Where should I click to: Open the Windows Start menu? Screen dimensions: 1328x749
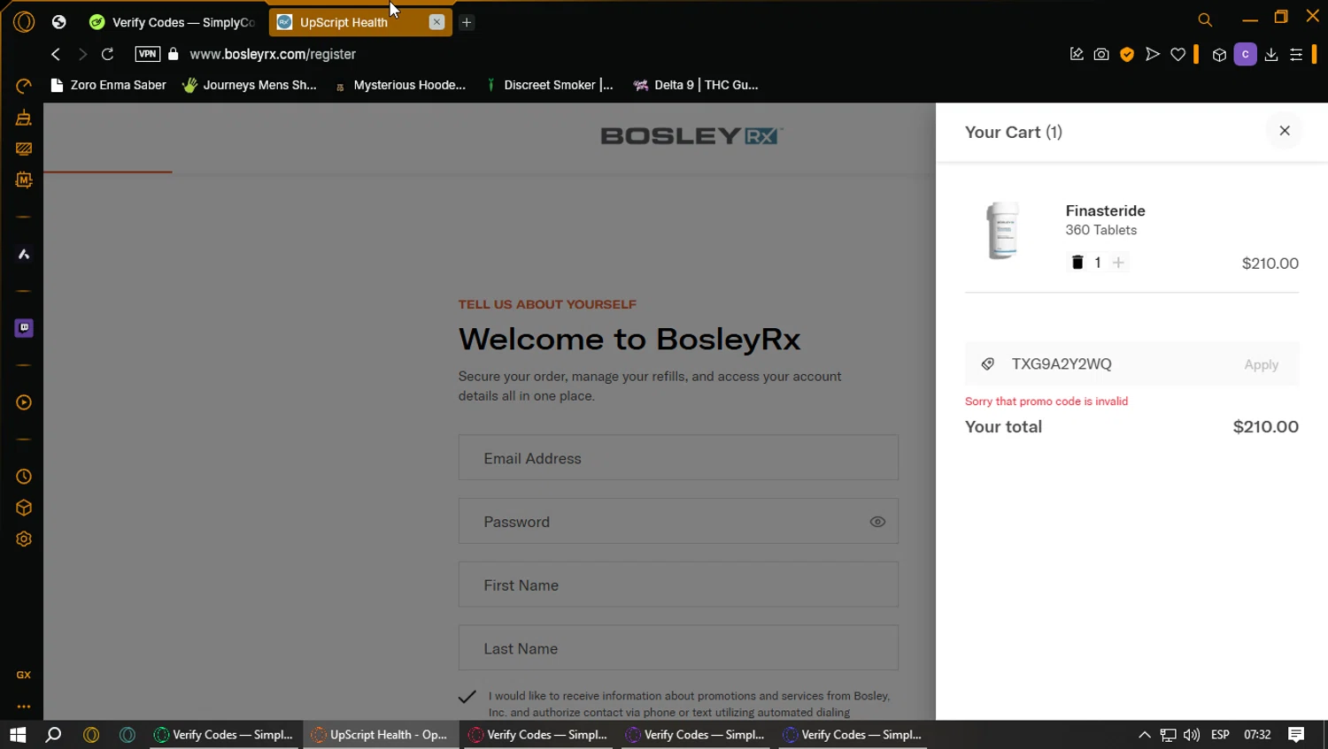pyautogui.click(x=18, y=735)
